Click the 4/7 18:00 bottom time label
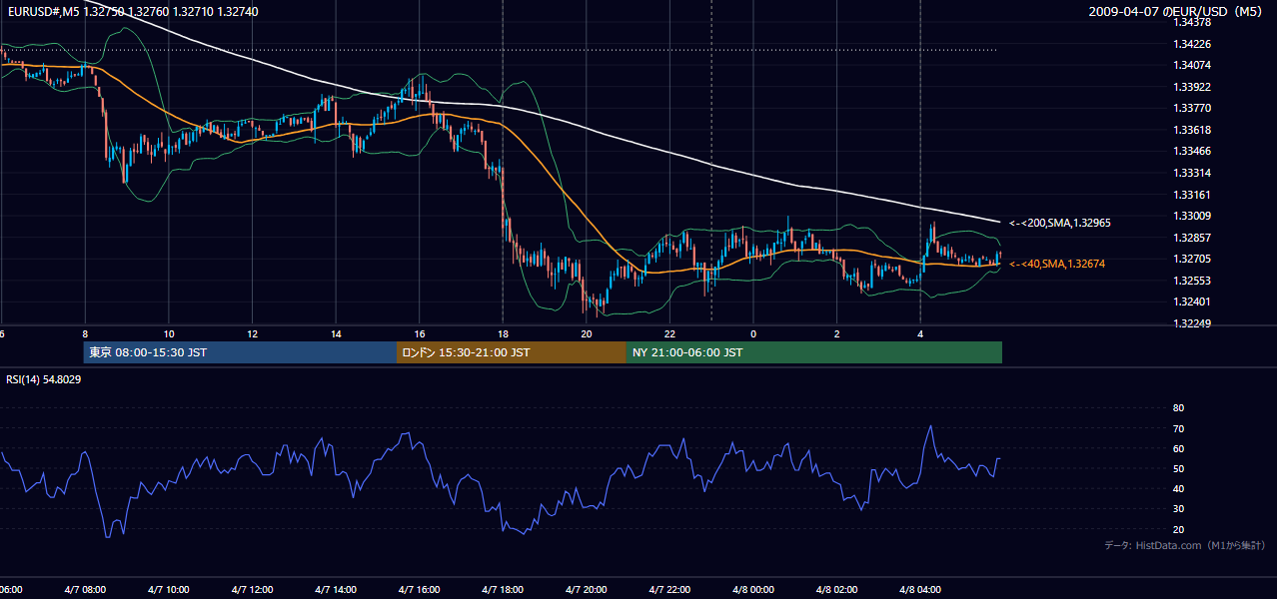 pyautogui.click(x=503, y=590)
